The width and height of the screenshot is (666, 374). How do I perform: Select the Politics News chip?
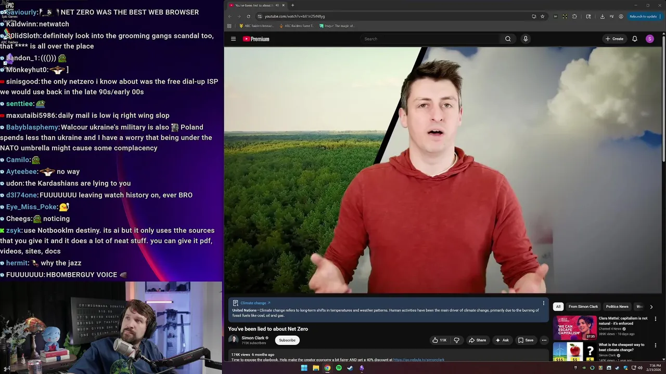617,306
